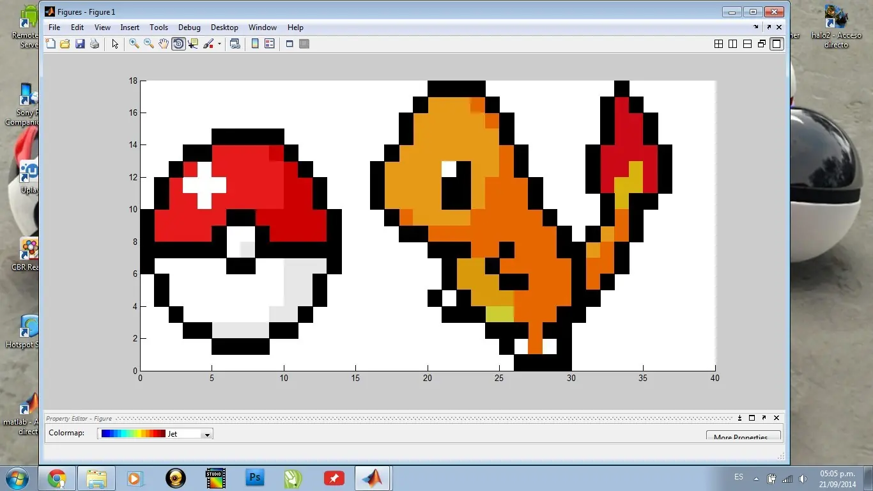The image size is (873, 491).
Task: Activate the Zoom In tool
Action: coord(134,44)
